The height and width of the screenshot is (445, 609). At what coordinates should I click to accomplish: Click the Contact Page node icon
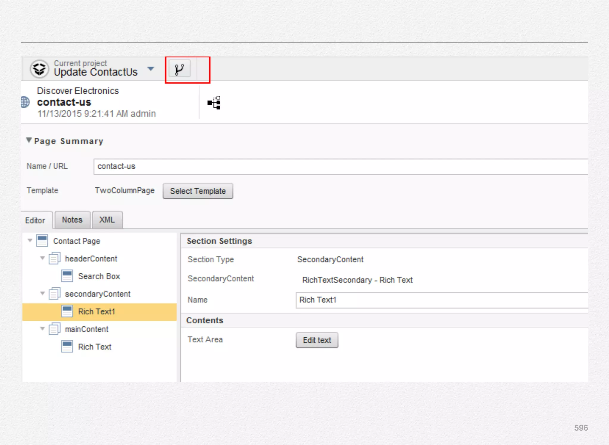click(x=42, y=241)
